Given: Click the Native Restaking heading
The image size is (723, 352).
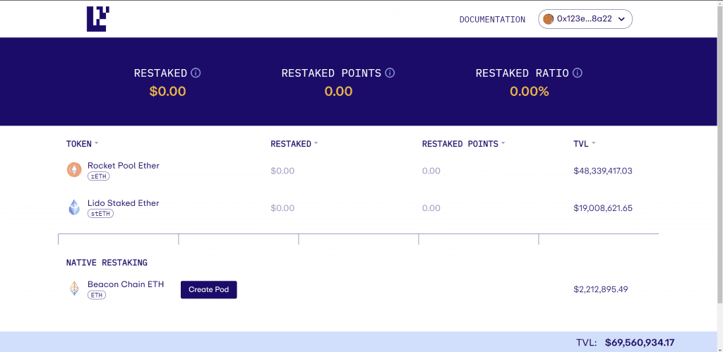Looking at the screenshot, I should click(107, 262).
